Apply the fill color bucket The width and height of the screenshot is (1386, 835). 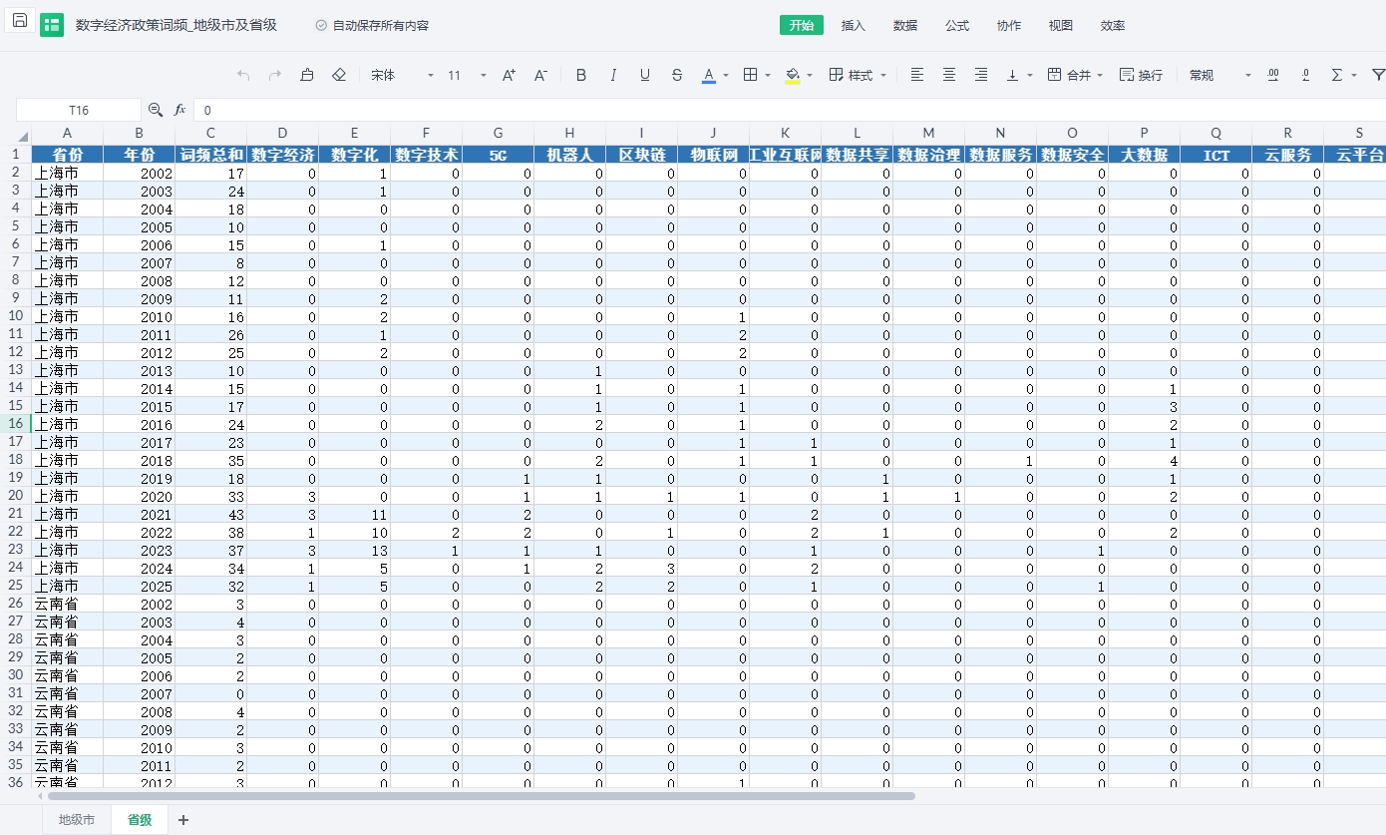pyautogui.click(x=793, y=75)
